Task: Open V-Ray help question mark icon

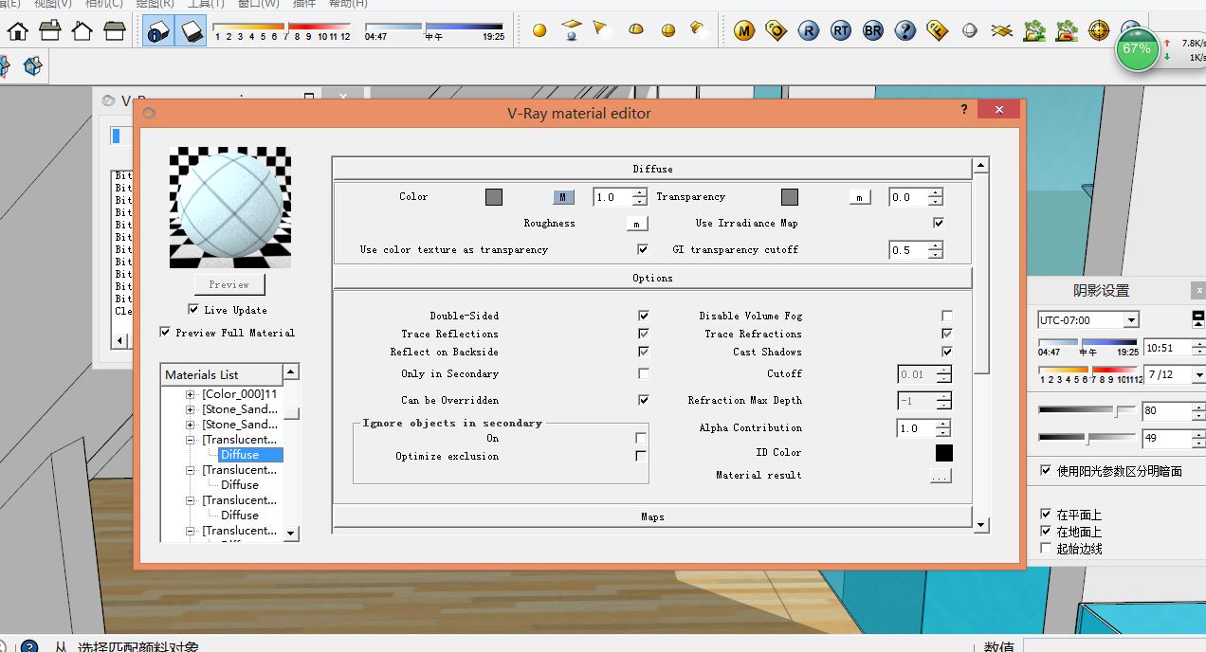Action: click(905, 30)
